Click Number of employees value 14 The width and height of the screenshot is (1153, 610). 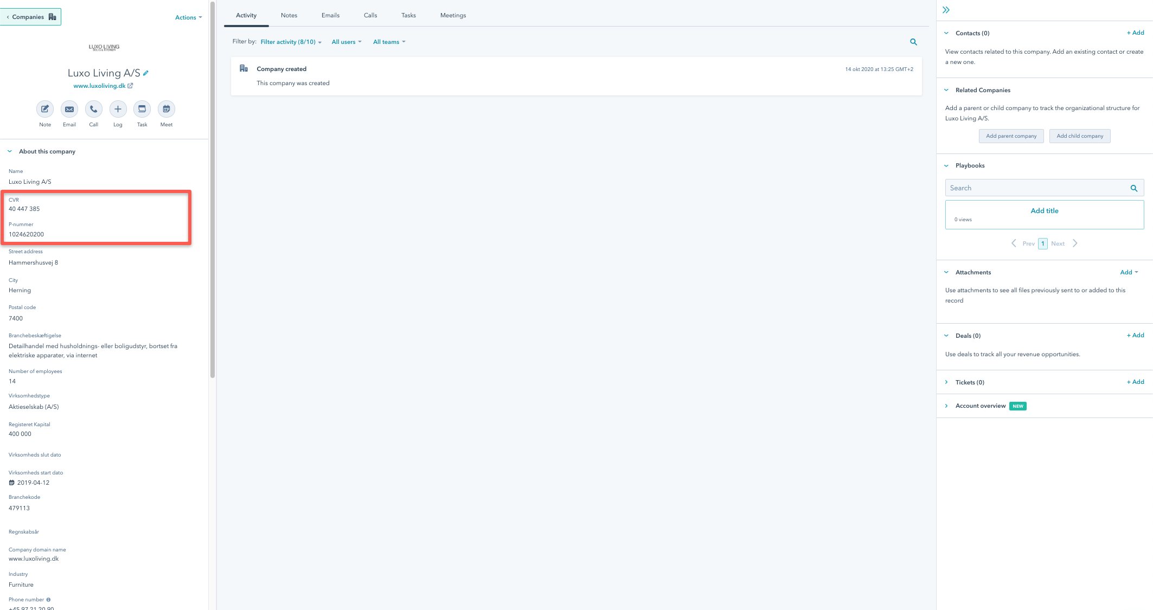[x=12, y=381]
